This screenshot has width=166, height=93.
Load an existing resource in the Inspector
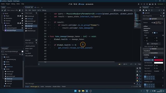(x=146, y=10)
